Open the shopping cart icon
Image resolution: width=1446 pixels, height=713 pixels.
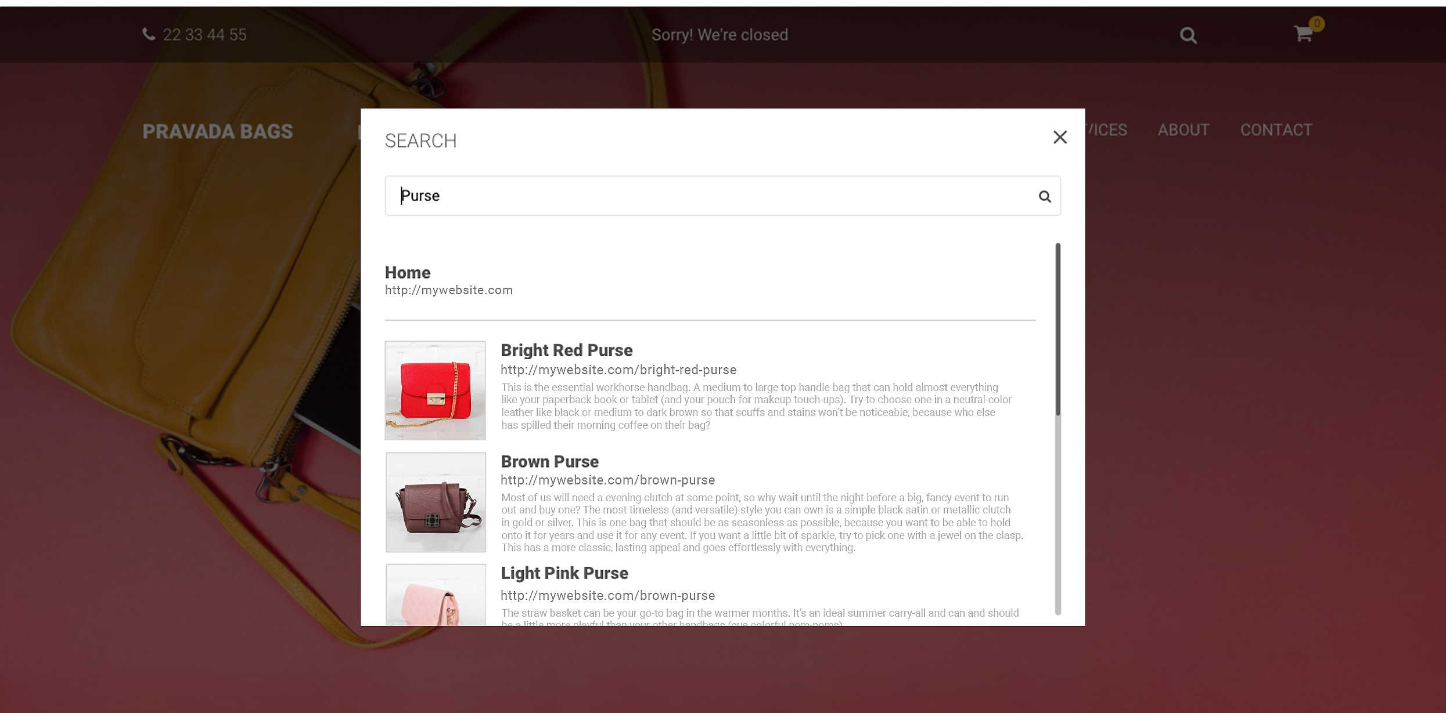[1303, 34]
